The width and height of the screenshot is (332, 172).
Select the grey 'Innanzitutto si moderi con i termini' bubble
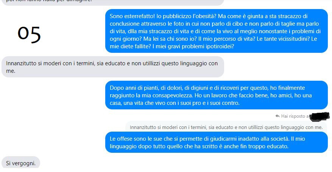pyautogui.click(x=113, y=67)
